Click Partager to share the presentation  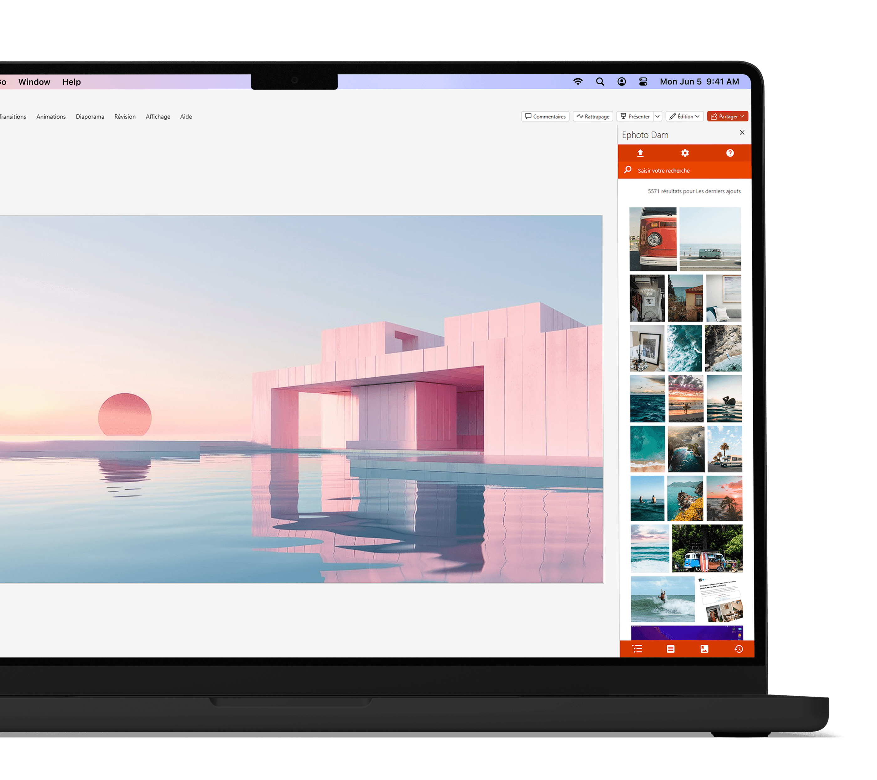[x=727, y=116]
